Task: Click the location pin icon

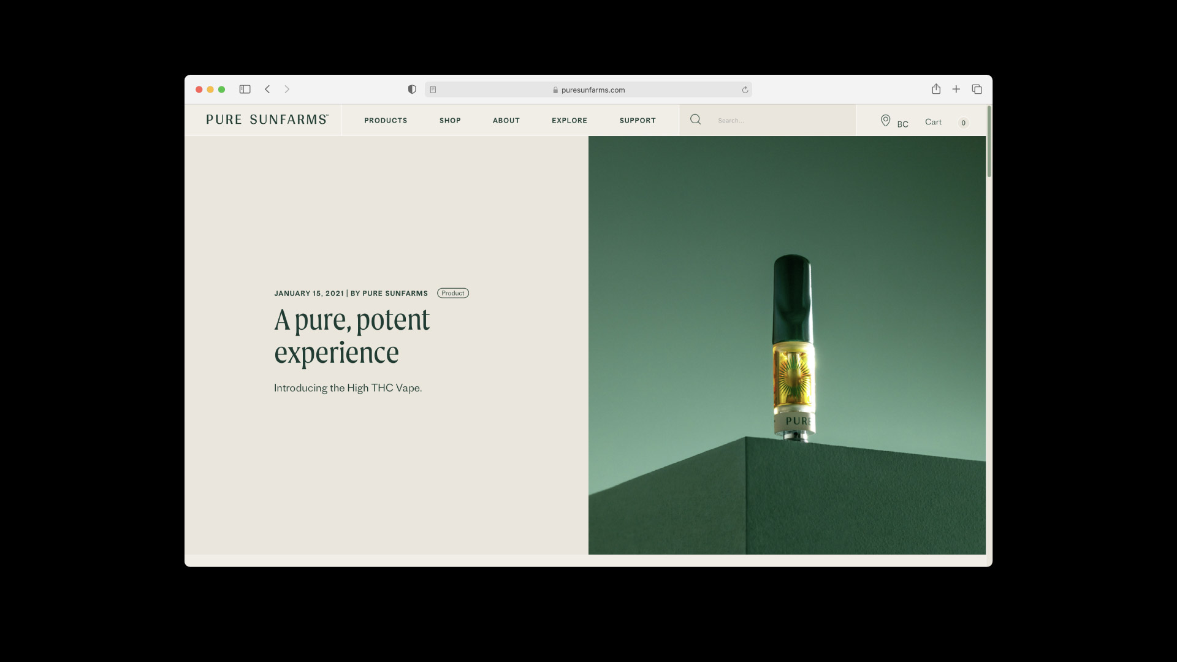Action: (885, 121)
